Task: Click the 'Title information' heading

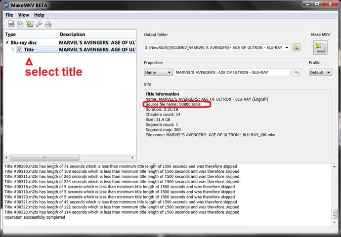Action: [162, 94]
